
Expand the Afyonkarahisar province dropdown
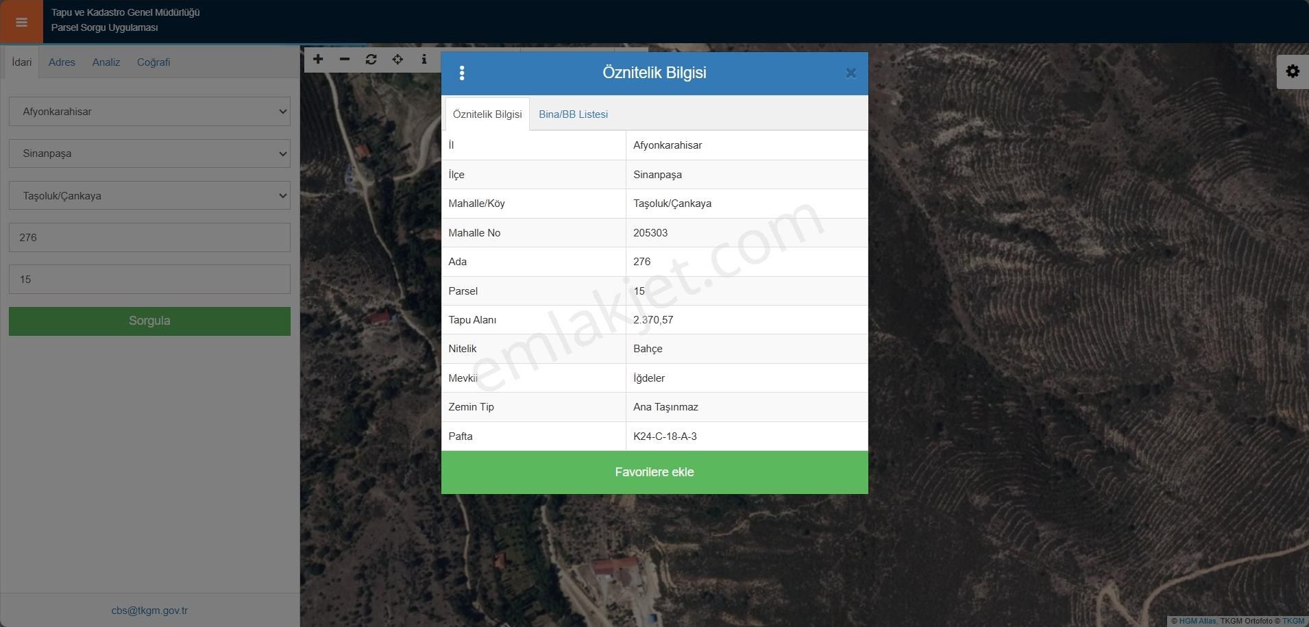[x=149, y=112]
